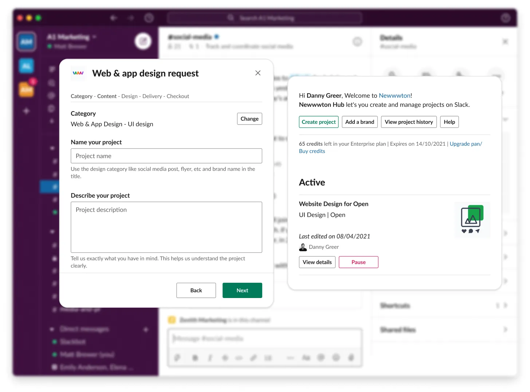Click the Change category button
This screenshot has width=530, height=392.
(250, 119)
